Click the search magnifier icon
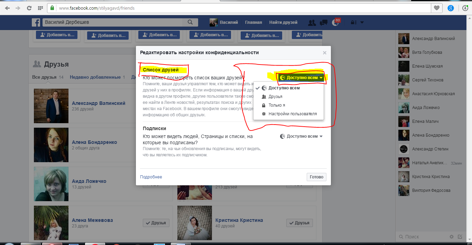The height and width of the screenshot is (245, 472). 190,22
